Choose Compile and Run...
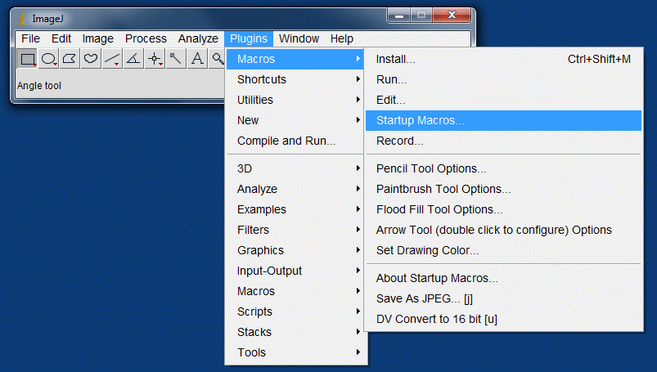This screenshot has height=372, width=657. tap(295, 141)
